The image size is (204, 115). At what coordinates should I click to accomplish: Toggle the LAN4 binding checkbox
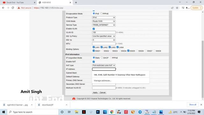pos(118,47)
